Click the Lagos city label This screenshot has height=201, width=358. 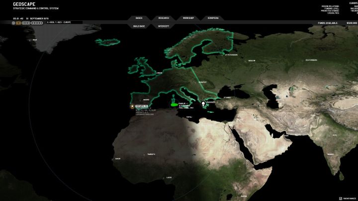[169, 178]
